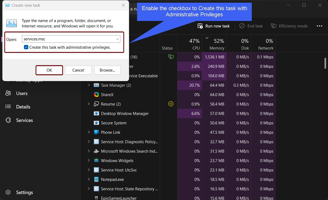Expand Service Host: State Repository group
Screen dimensions: 328x200
pyautogui.click(x=89, y=189)
